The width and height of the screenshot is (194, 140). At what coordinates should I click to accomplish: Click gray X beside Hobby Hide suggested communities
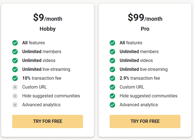point(15,96)
